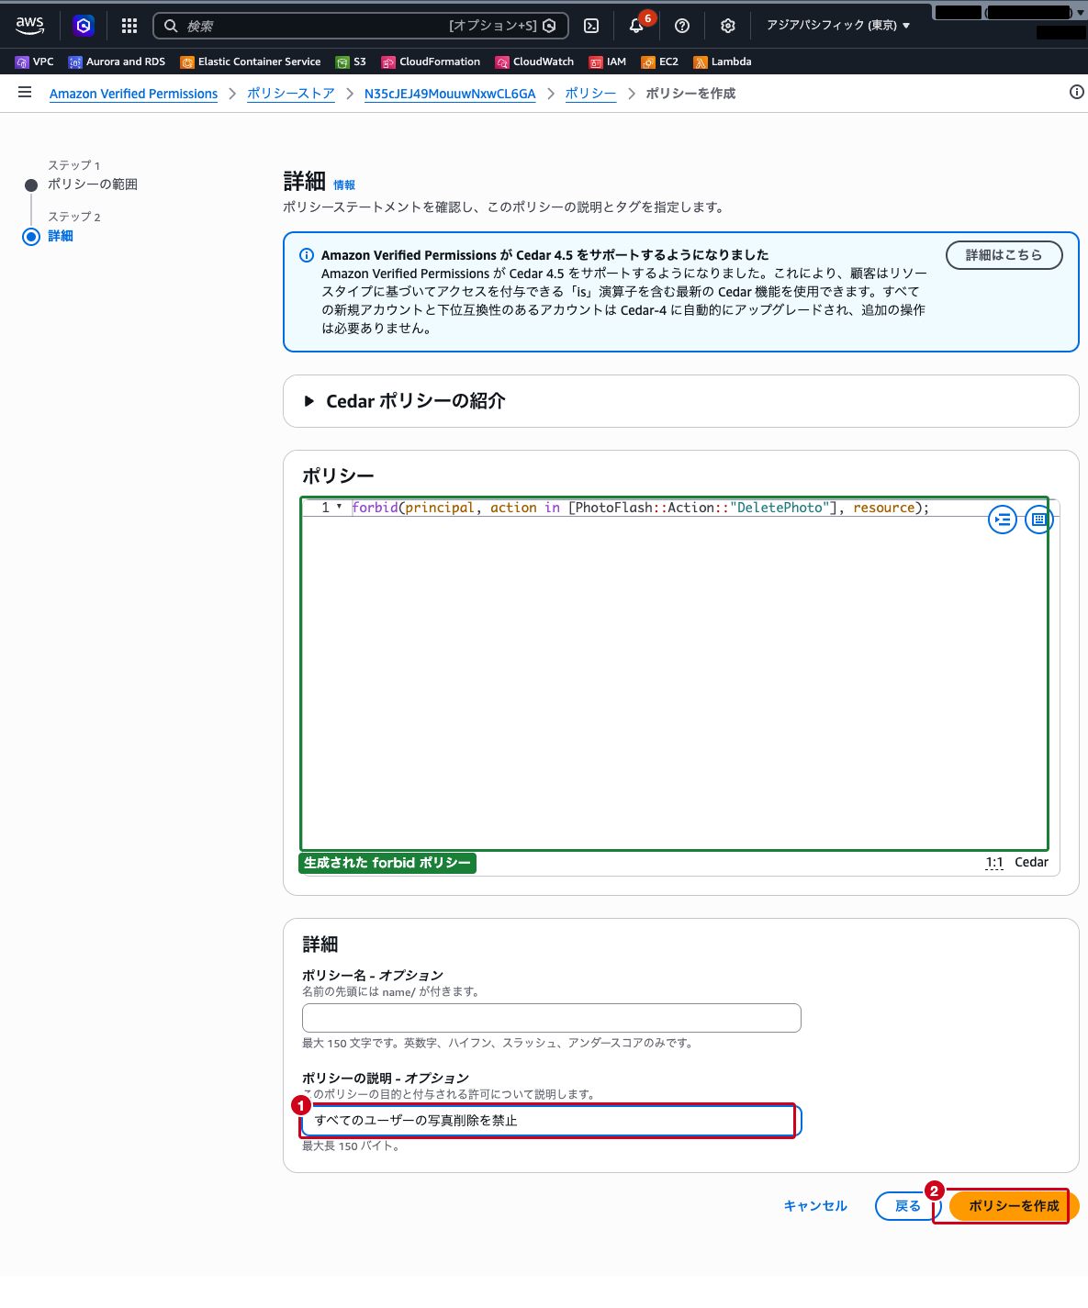Click the キャンセル button

click(815, 1206)
